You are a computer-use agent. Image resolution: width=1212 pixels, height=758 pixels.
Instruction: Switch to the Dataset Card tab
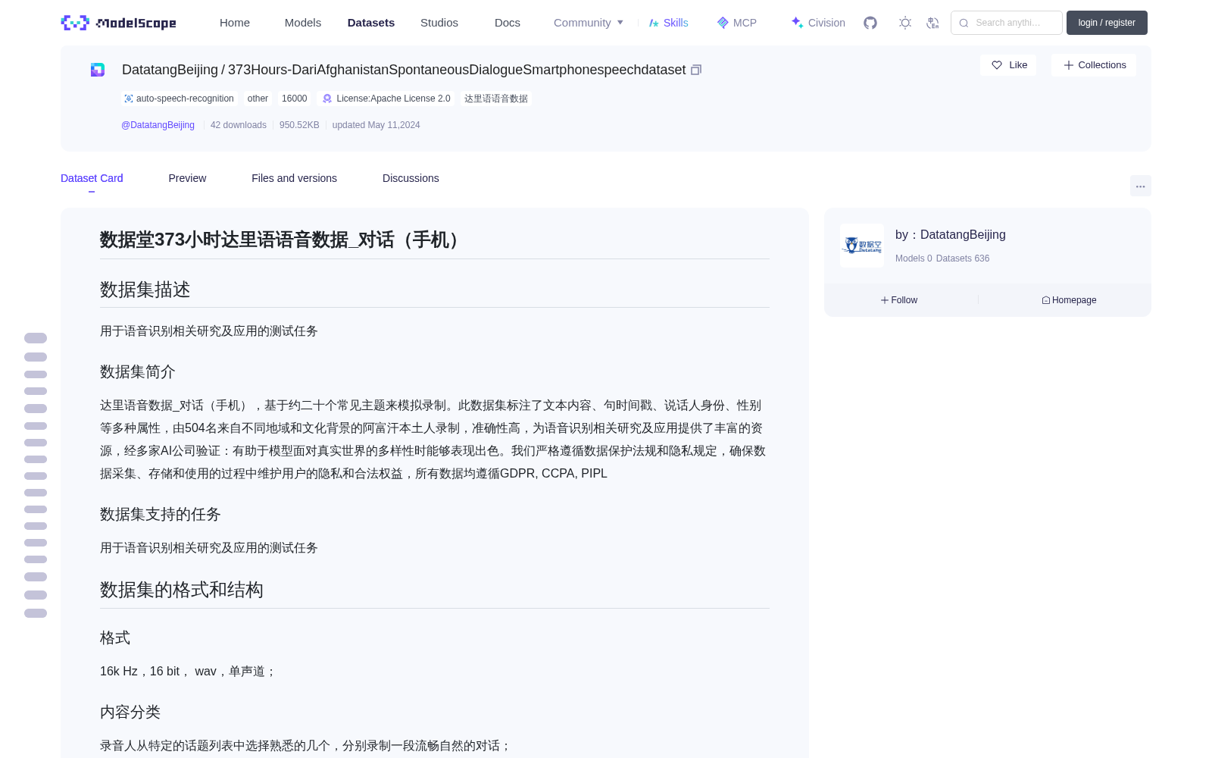[92, 178]
